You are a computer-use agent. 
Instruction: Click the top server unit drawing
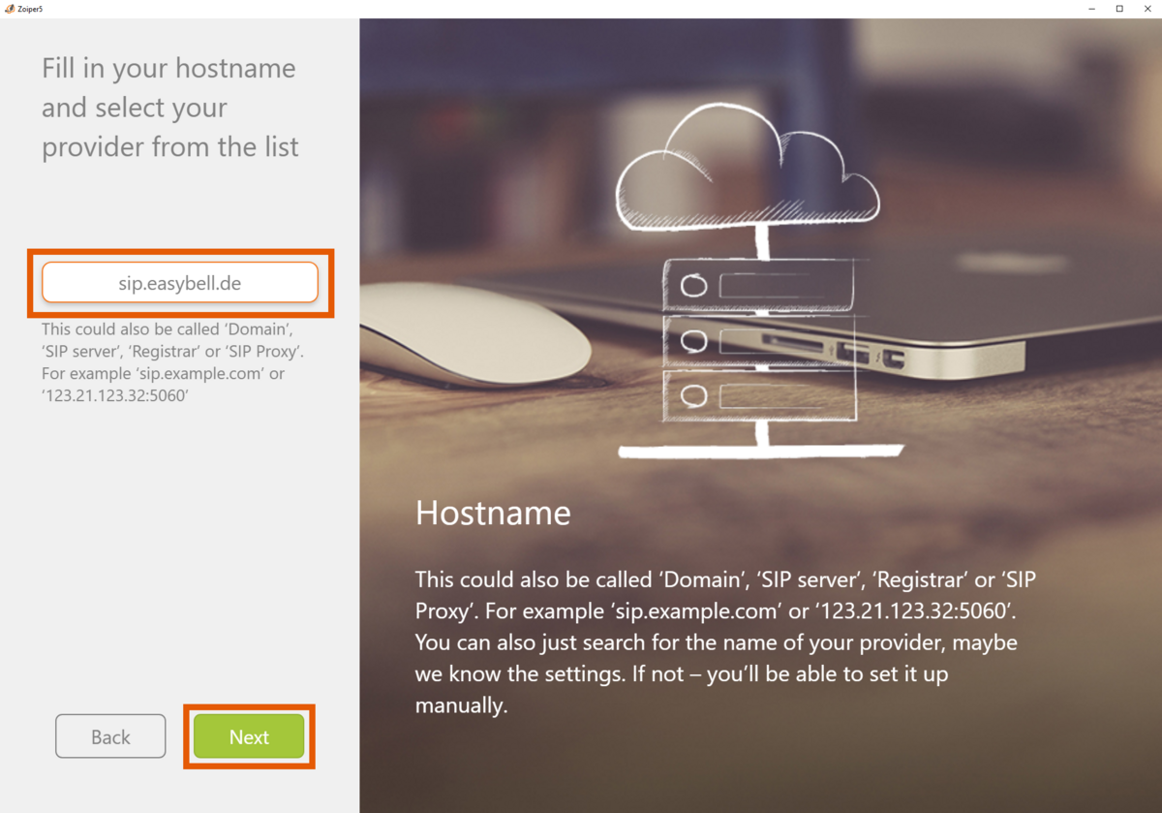click(x=759, y=285)
